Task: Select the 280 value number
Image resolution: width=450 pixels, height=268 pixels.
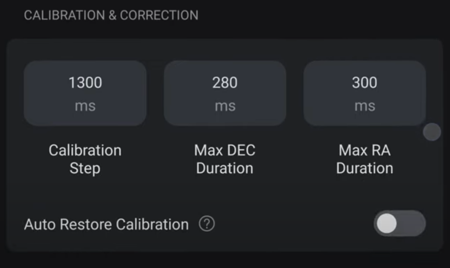Action: (225, 83)
